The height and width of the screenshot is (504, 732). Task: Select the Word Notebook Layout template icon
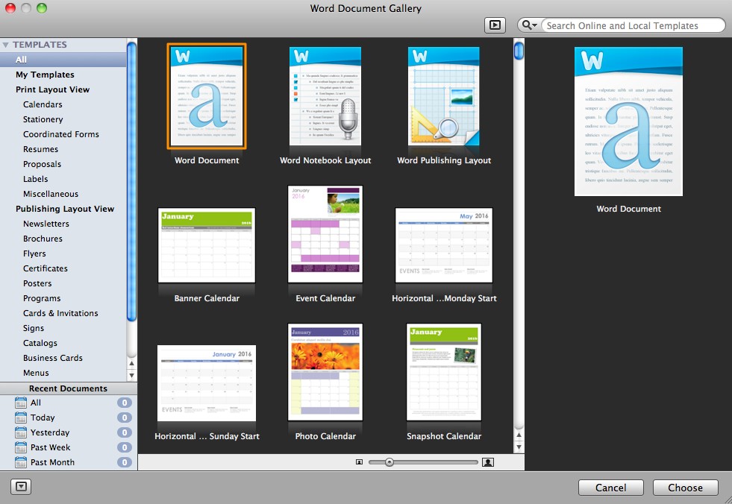tap(325, 97)
